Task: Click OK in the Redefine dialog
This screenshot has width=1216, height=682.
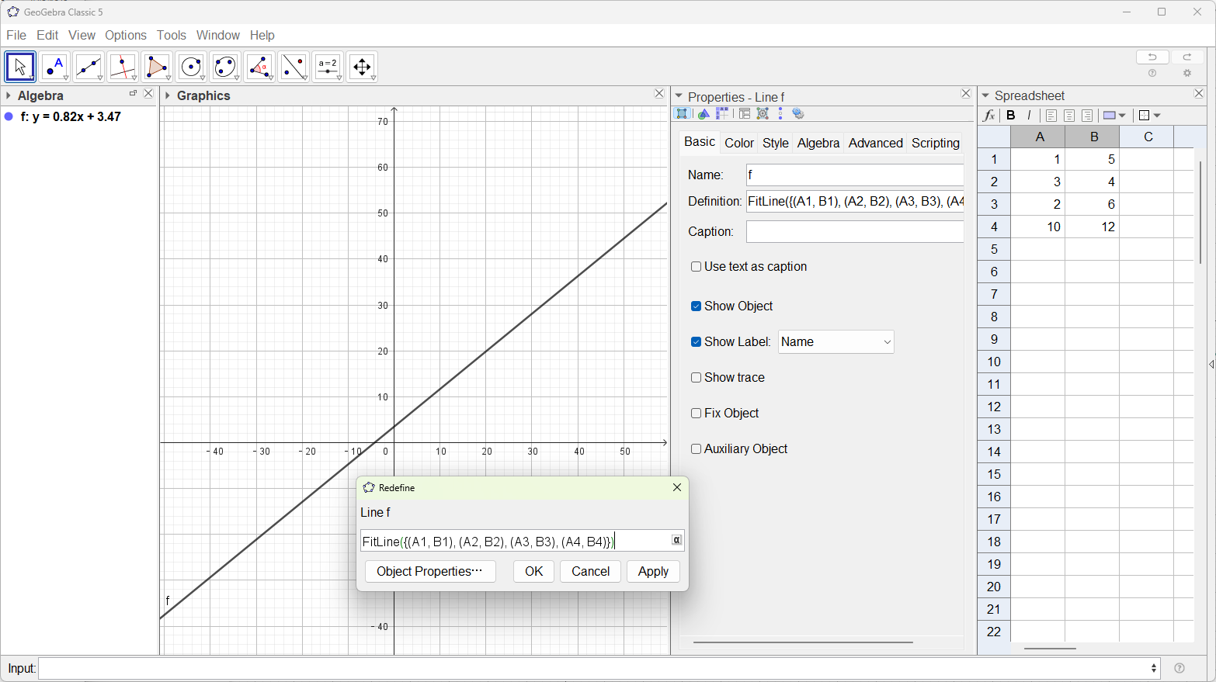Action: (x=533, y=571)
